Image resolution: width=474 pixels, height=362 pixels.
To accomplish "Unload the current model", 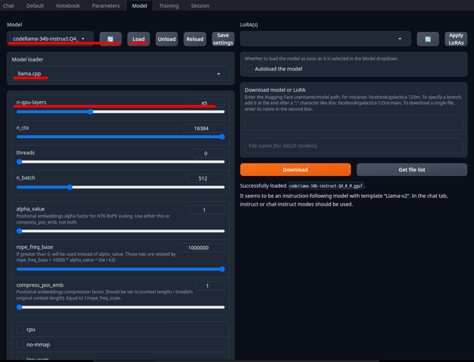I will point(167,39).
